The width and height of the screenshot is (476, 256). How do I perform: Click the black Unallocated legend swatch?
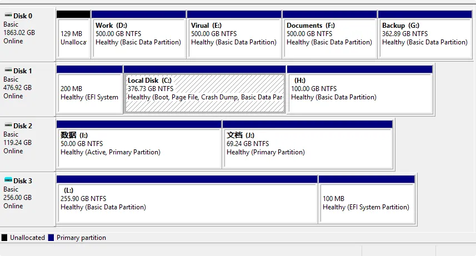[x=4, y=238]
